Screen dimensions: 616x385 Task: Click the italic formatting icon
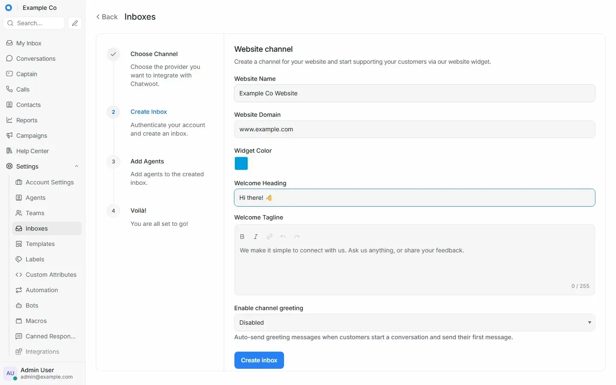pos(256,237)
